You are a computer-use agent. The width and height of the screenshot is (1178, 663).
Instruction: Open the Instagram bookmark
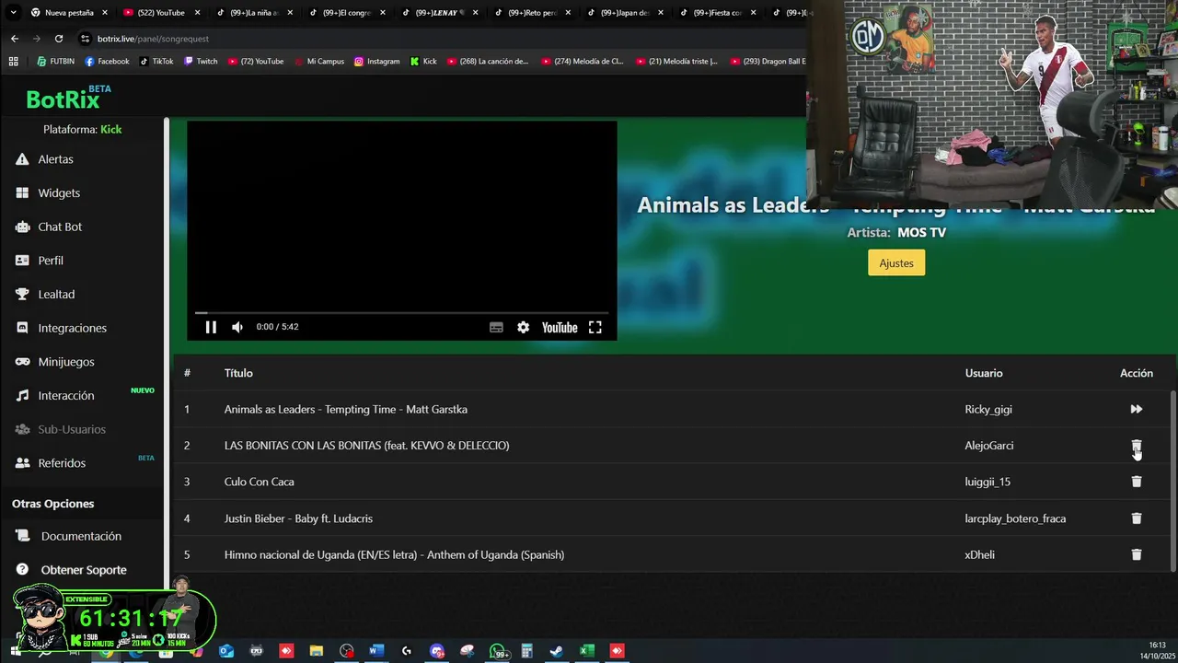tap(377, 62)
